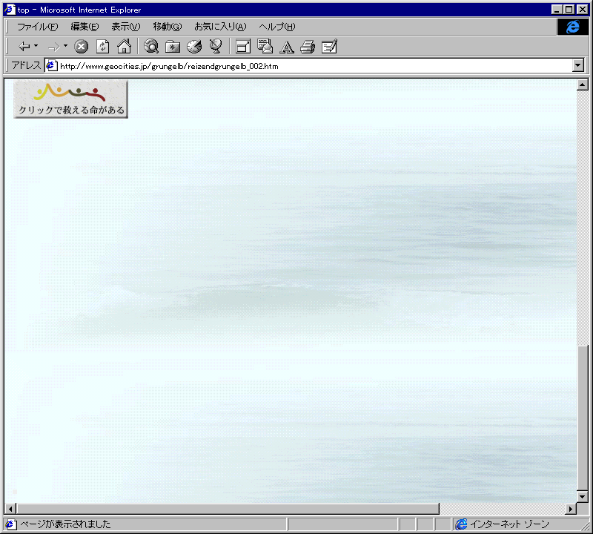Stop page loading with the Stop icon
Image resolution: width=593 pixels, height=534 pixels.
click(81, 47)
